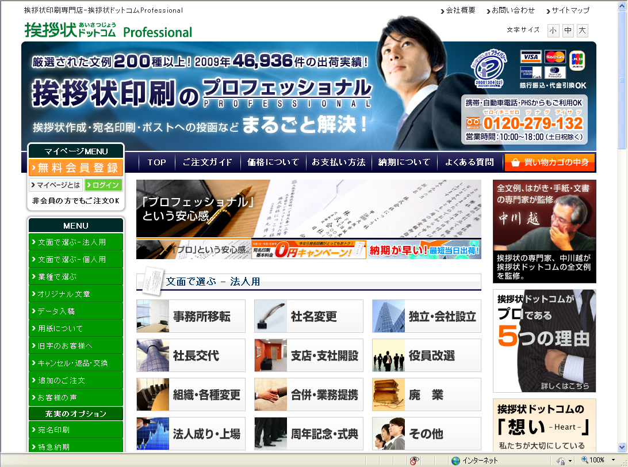Click the green ログイン button

[x=104, y=185]
